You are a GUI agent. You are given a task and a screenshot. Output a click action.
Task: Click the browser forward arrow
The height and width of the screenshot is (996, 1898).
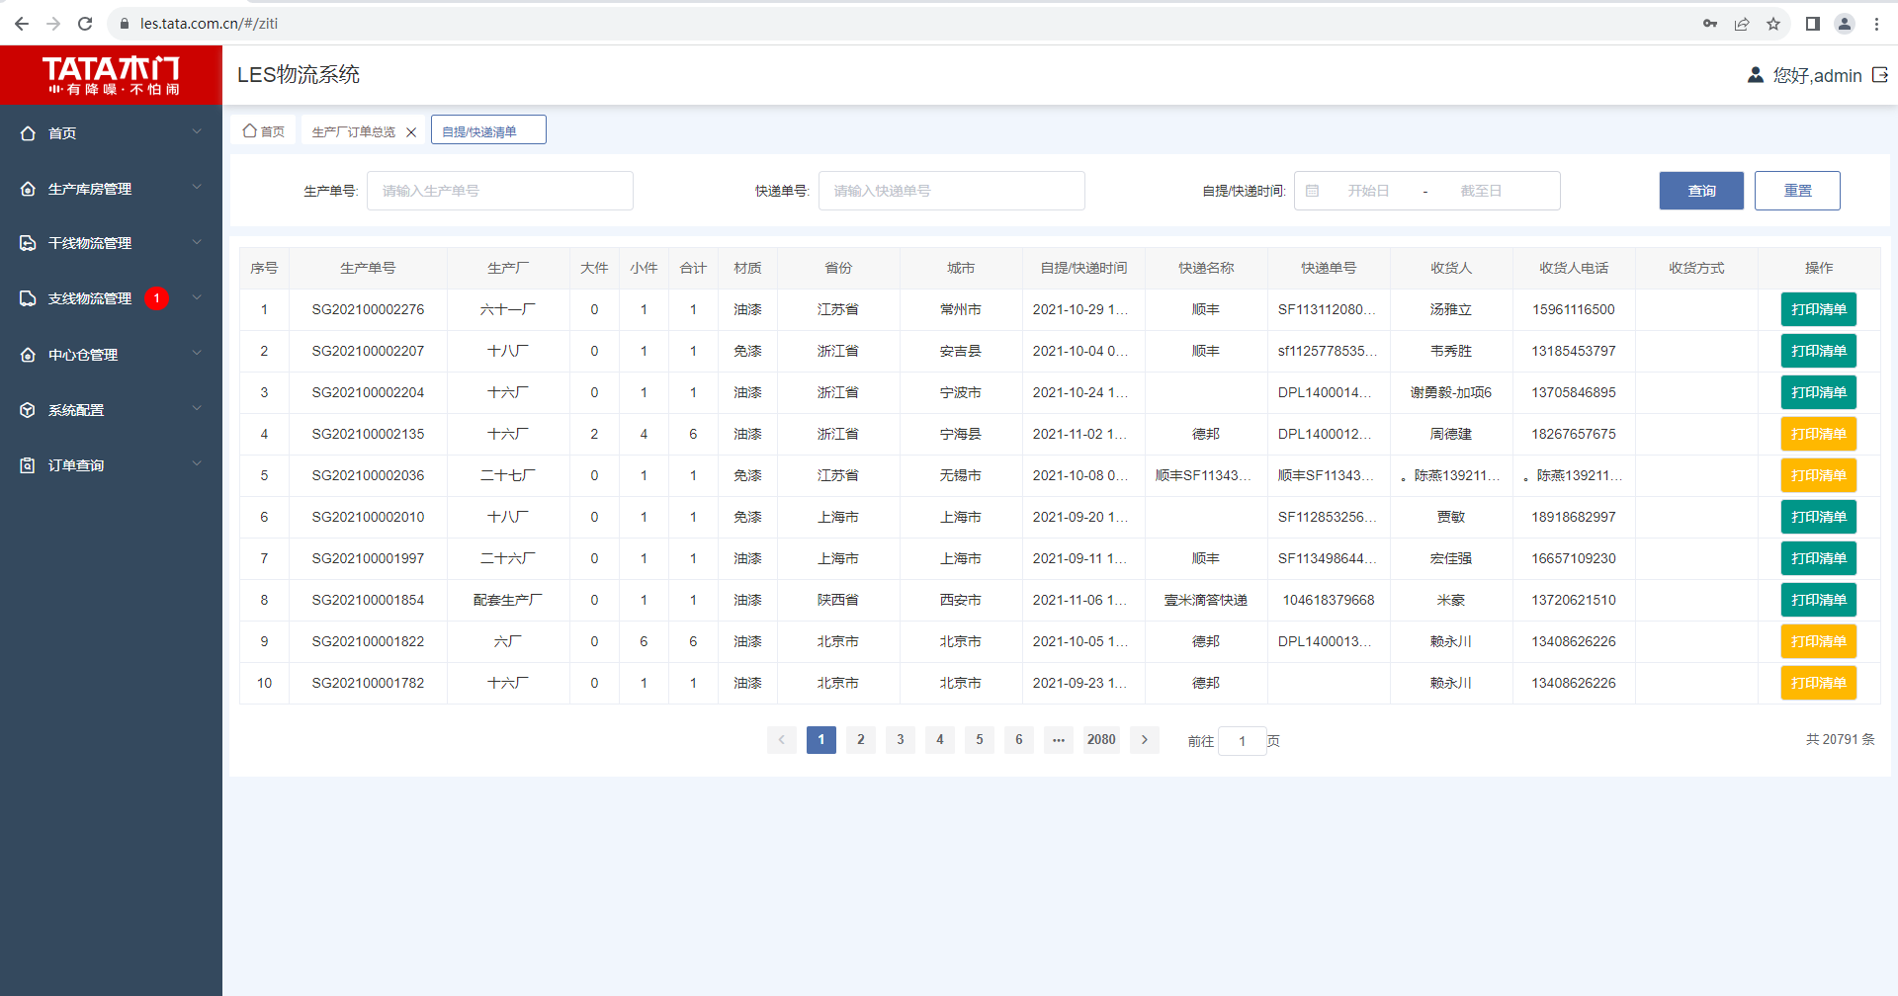53,24
